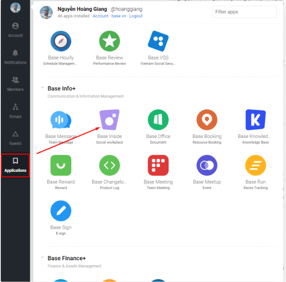Click the 'Races Tracking' caption
The image size is (286, 282).
[x=256, y=188]
